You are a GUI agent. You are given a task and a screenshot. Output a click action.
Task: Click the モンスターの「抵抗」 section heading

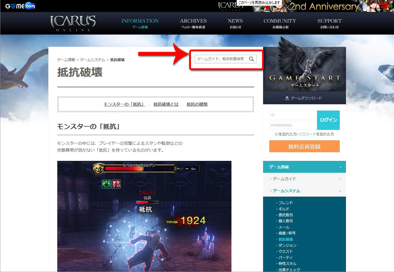click(89, 127)
